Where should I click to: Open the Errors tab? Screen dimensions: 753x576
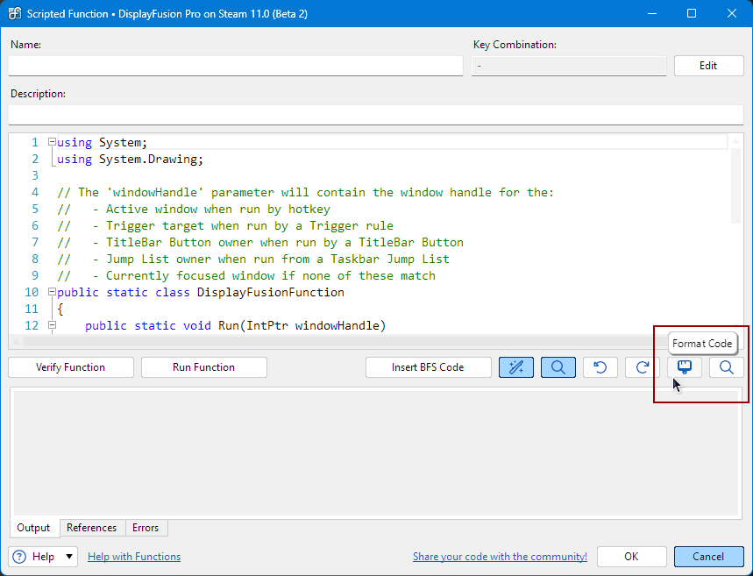point(146,528)
